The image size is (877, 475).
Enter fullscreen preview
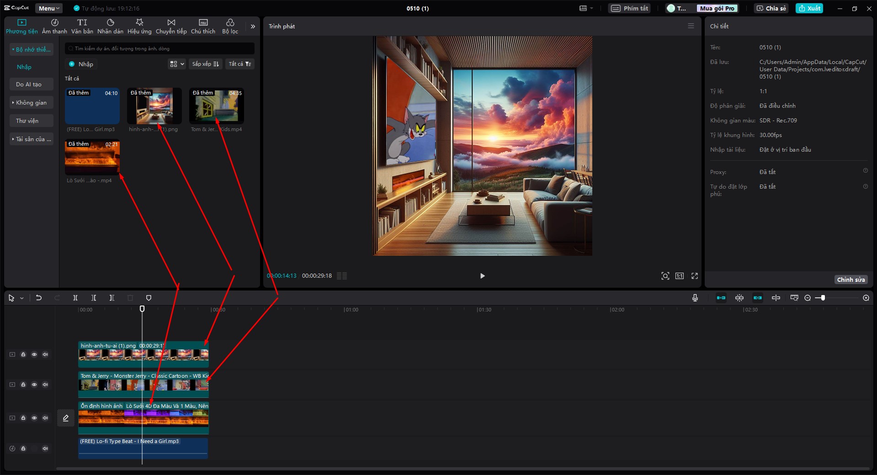tap(695, 276)
